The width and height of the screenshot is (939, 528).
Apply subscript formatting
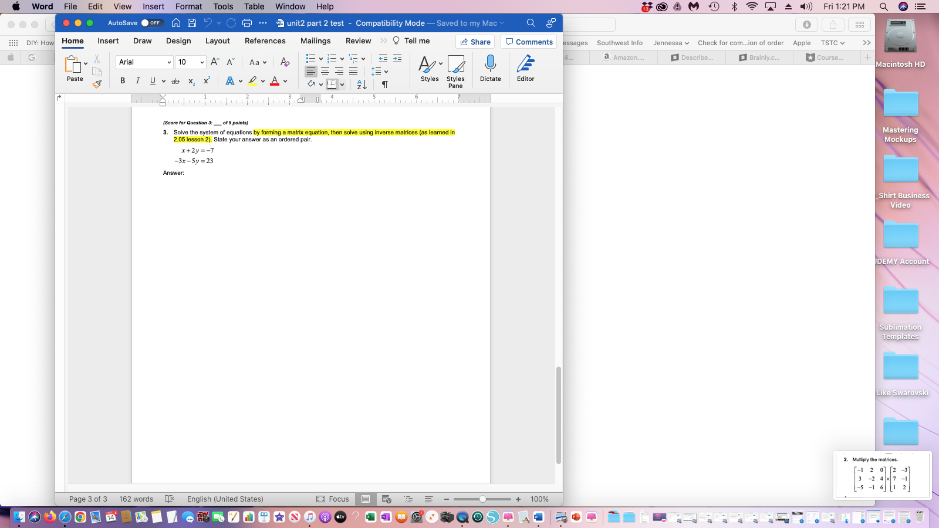[x=191, y=82]
